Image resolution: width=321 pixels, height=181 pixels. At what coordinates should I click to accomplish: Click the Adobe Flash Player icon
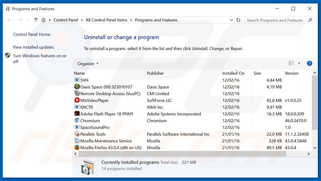pos(77,114)
